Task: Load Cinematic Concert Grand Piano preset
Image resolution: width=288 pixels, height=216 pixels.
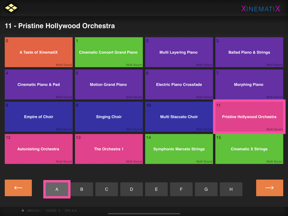Action: point(109,52)
